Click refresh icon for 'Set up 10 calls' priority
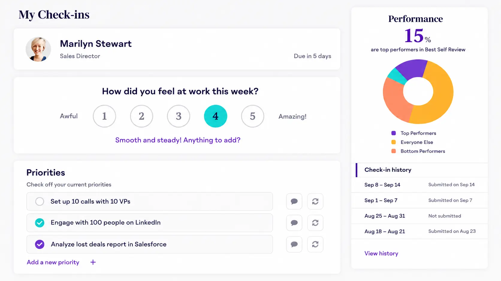Viewport: 501px width, 281px height. (315, 202)
